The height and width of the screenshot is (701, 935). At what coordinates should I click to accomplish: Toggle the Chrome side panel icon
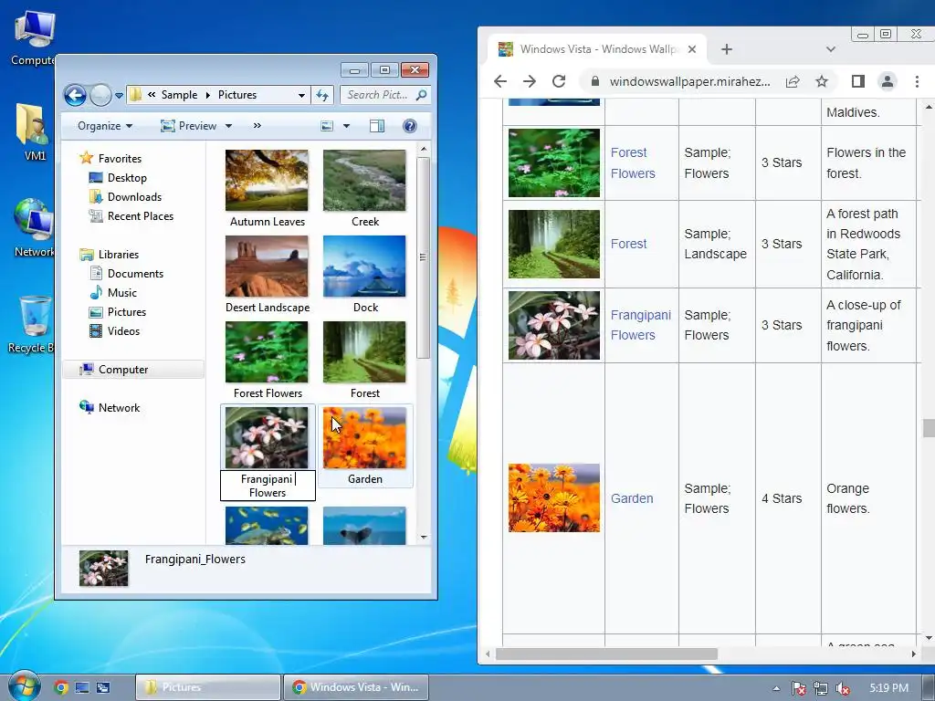(x=858, y=81)
